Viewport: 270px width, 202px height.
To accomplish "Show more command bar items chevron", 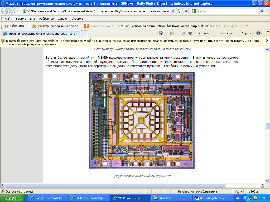I will [x=268, y=31].
